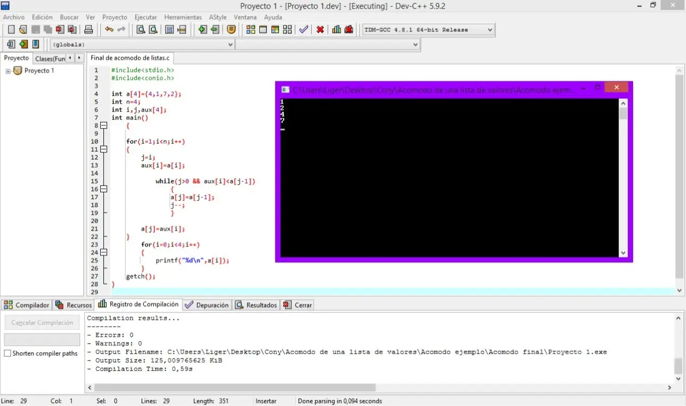Click the compile log horizontal scrollbar
This screenshot has width=686, height=406.
(x=233, y=387)
